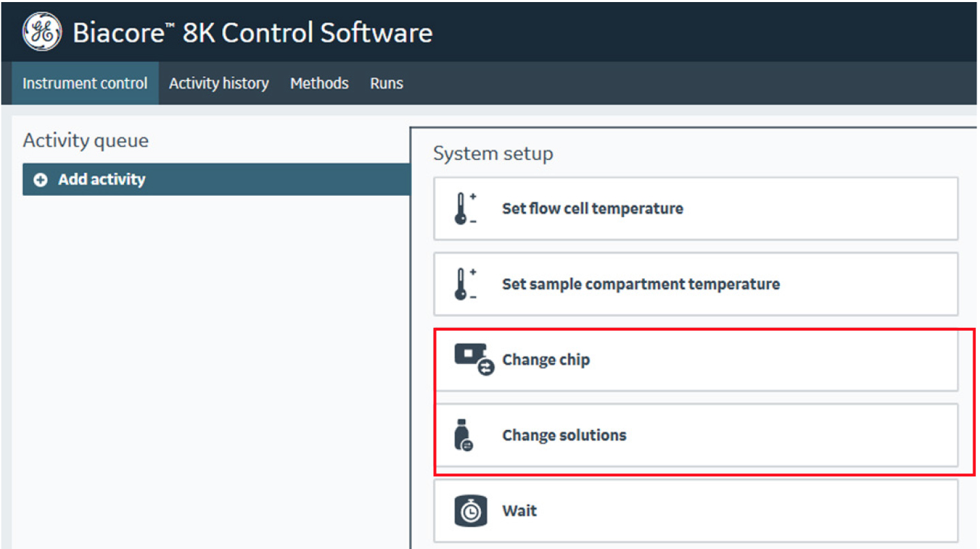Viewport: 980px width, 549px height.
Task: Choose the Change solutions text
Action: point(564,435)
